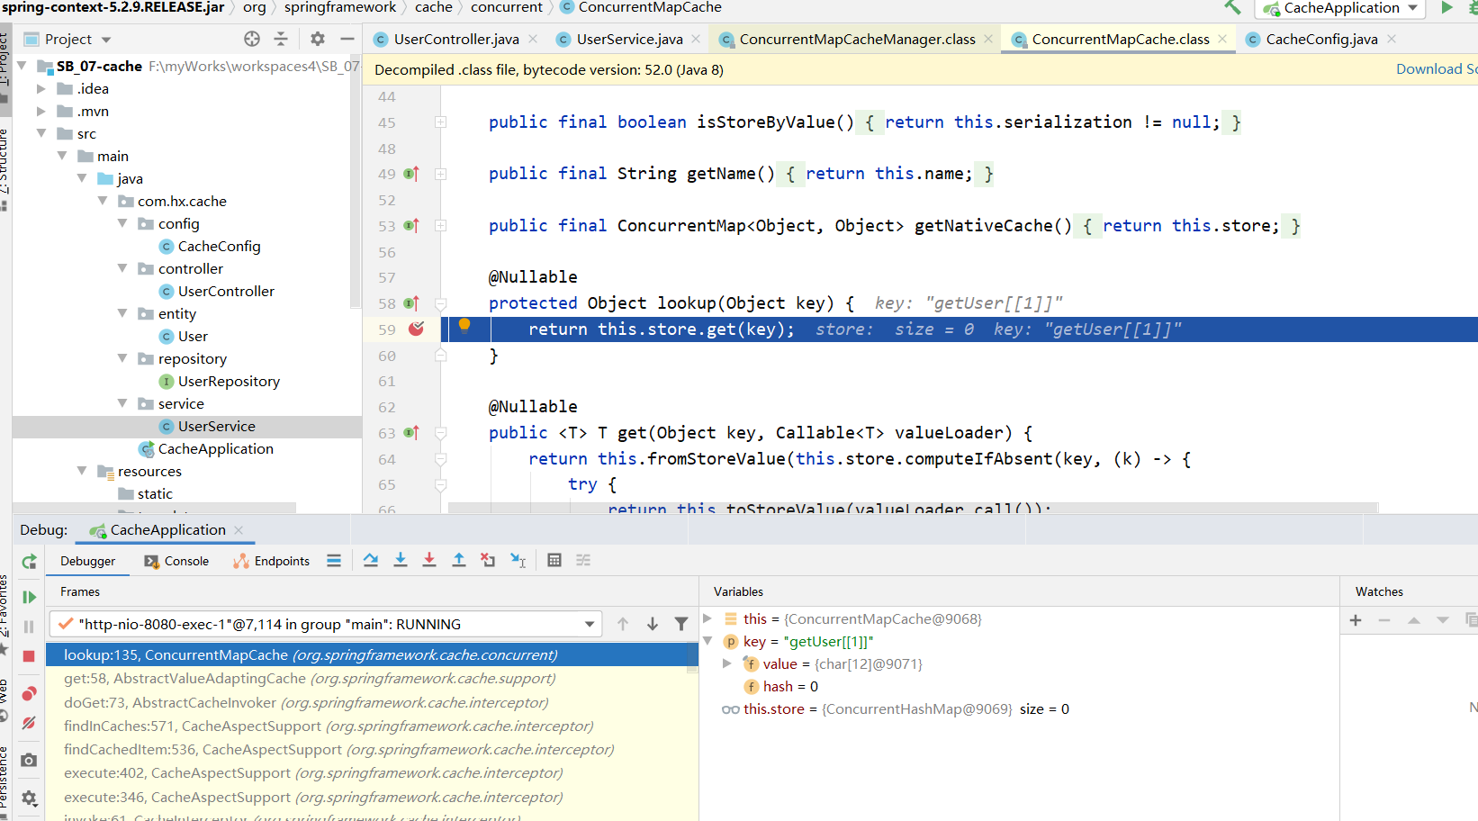Click the override marker beside the lookup method
1478x821 pixels.
coord(411,303)
